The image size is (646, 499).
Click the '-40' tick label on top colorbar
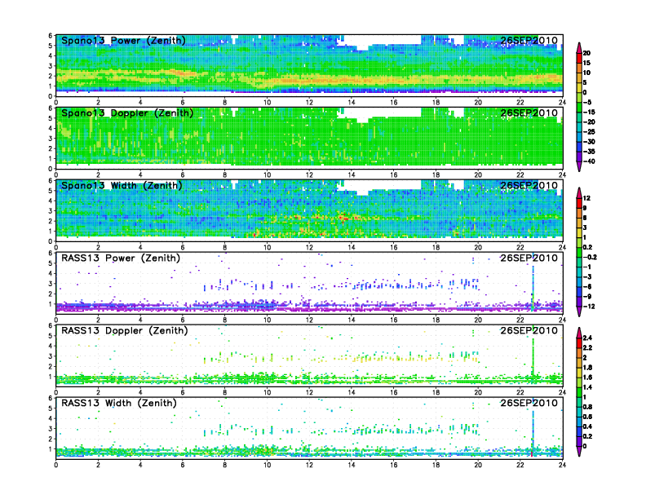point(589,161)
